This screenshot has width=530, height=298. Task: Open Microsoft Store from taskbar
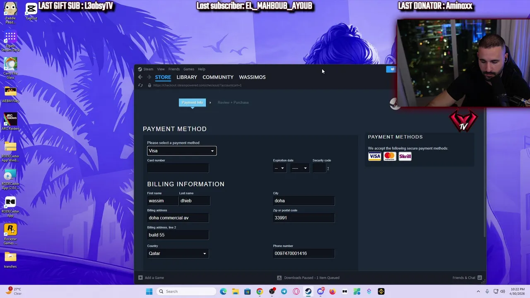point(248,291)
